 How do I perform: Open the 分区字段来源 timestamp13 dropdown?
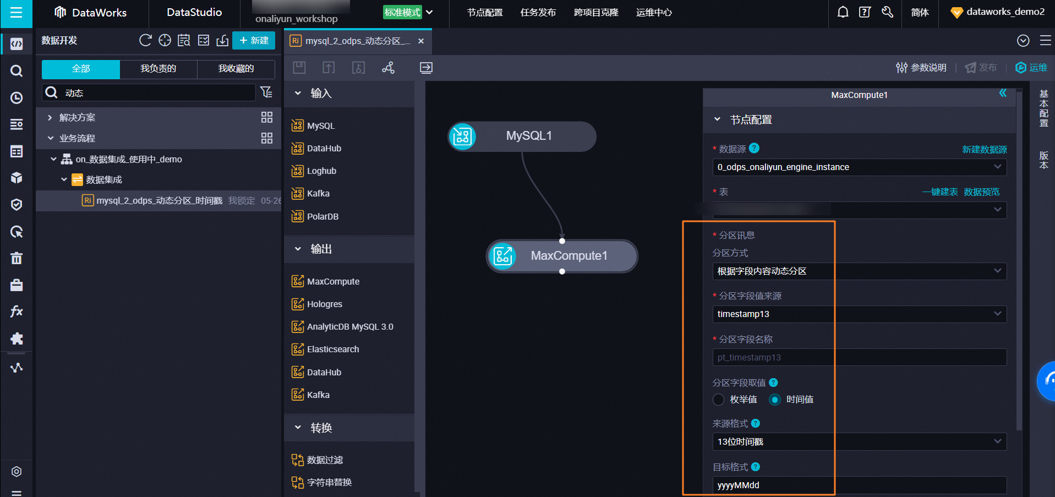point(860,314)
